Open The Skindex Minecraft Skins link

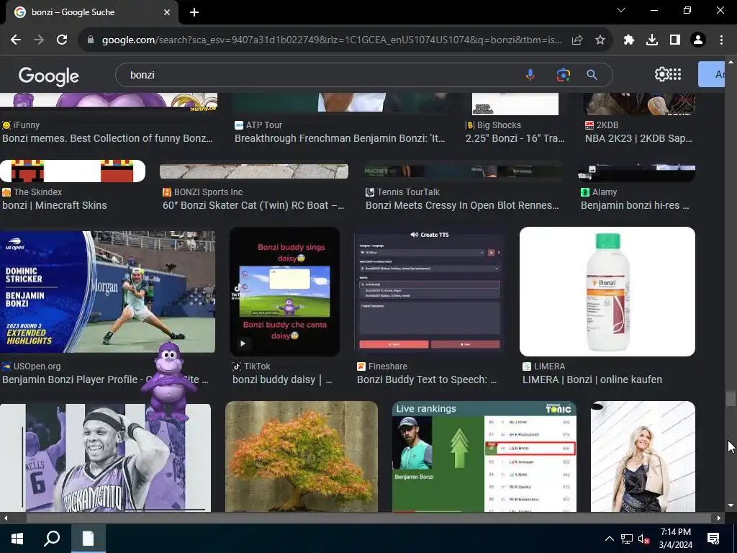pyautogui.click(x=55, y=205)
